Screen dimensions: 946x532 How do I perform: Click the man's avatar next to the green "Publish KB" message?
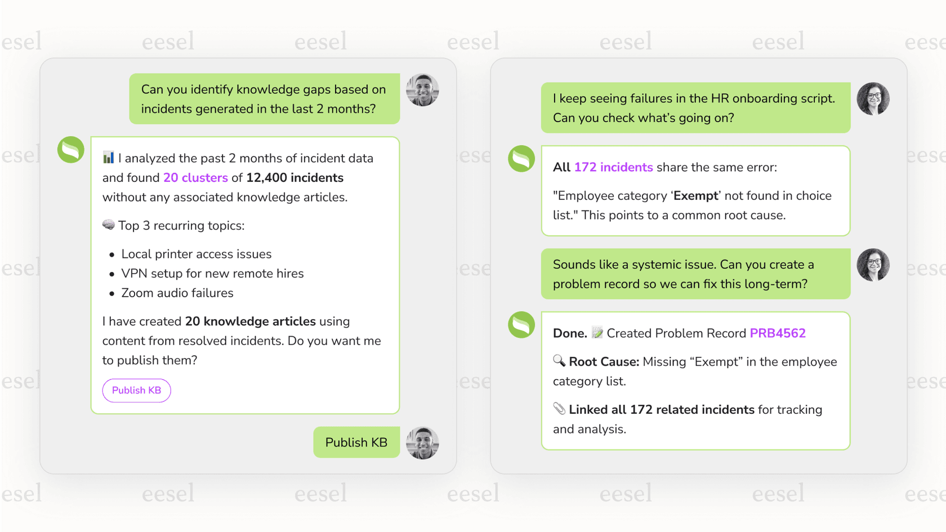point(422,443)
